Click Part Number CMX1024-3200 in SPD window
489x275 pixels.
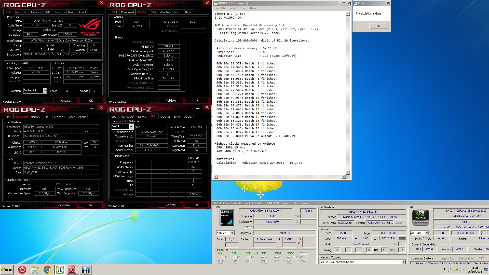point(151,145)
